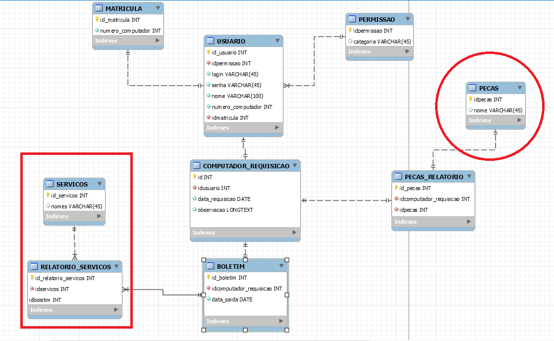
Task: Expand Indexes section of BOLETIM table
Action: (281, 321)
